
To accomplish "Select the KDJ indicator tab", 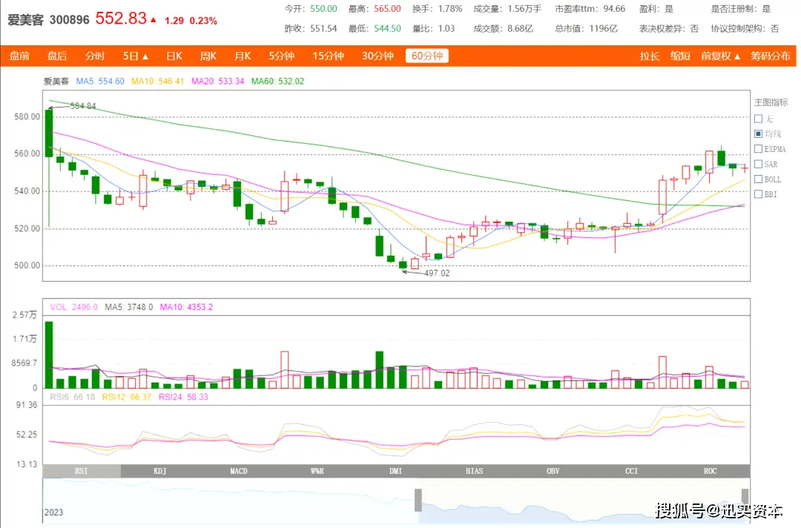I will pos(160,471).
